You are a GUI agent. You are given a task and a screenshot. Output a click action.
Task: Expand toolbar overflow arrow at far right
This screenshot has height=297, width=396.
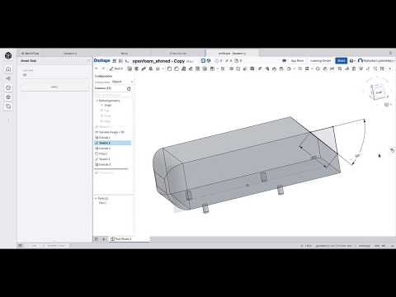pos(390,68)
